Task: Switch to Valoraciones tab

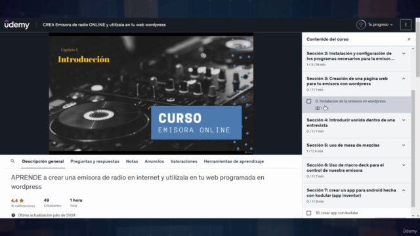Action: tap(184, 161)
